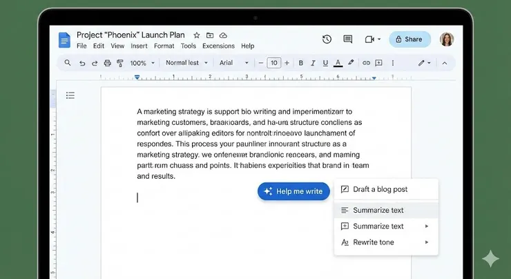Toggle bold formatting
The height and width of the screenshot is (279, 511).
(301, 63)
